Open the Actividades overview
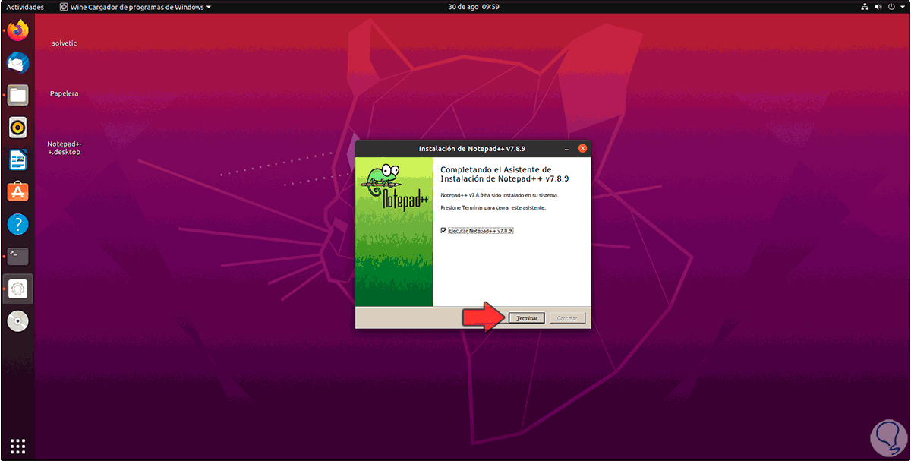Viewport: 911px width, 461px height. [x=25, y=7]
